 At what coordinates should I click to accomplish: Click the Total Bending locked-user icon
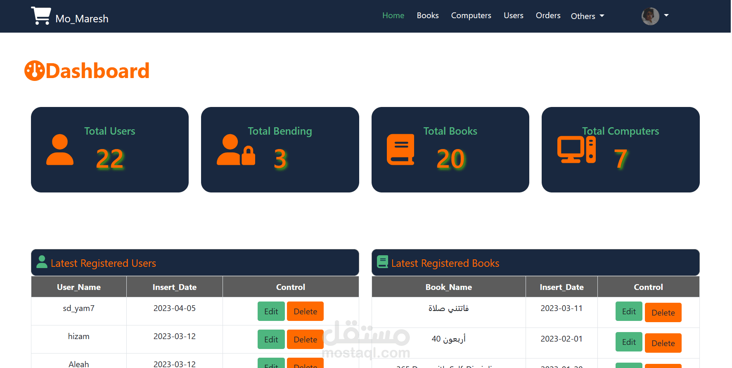coord(236,150)
